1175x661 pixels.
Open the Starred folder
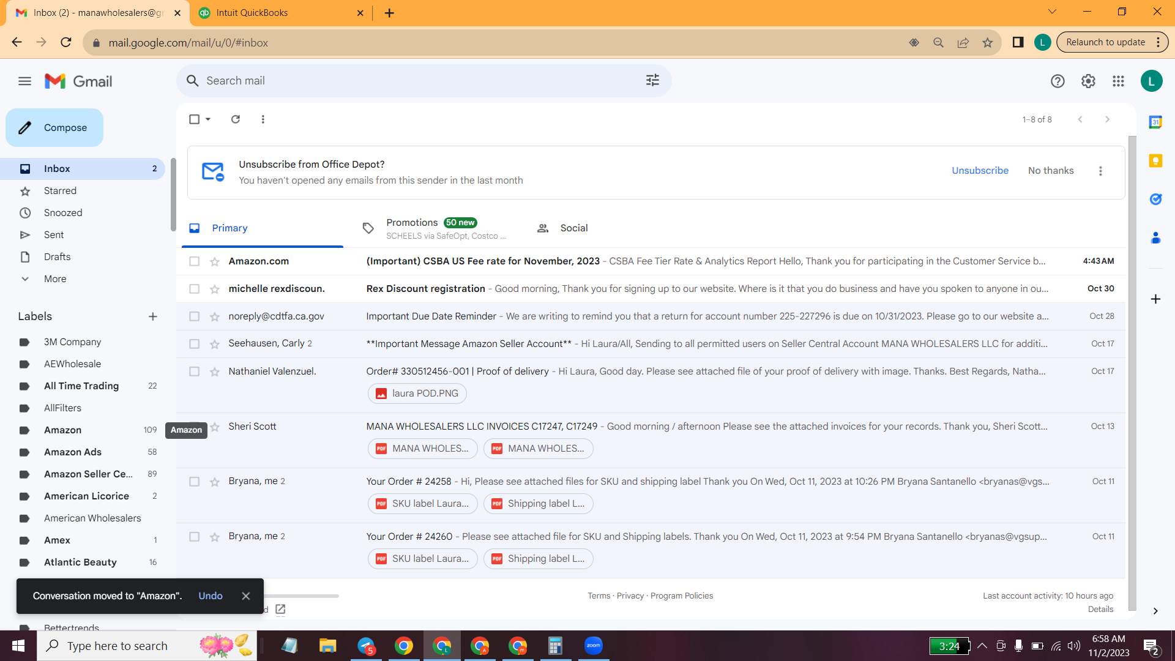tap(83, 191)
